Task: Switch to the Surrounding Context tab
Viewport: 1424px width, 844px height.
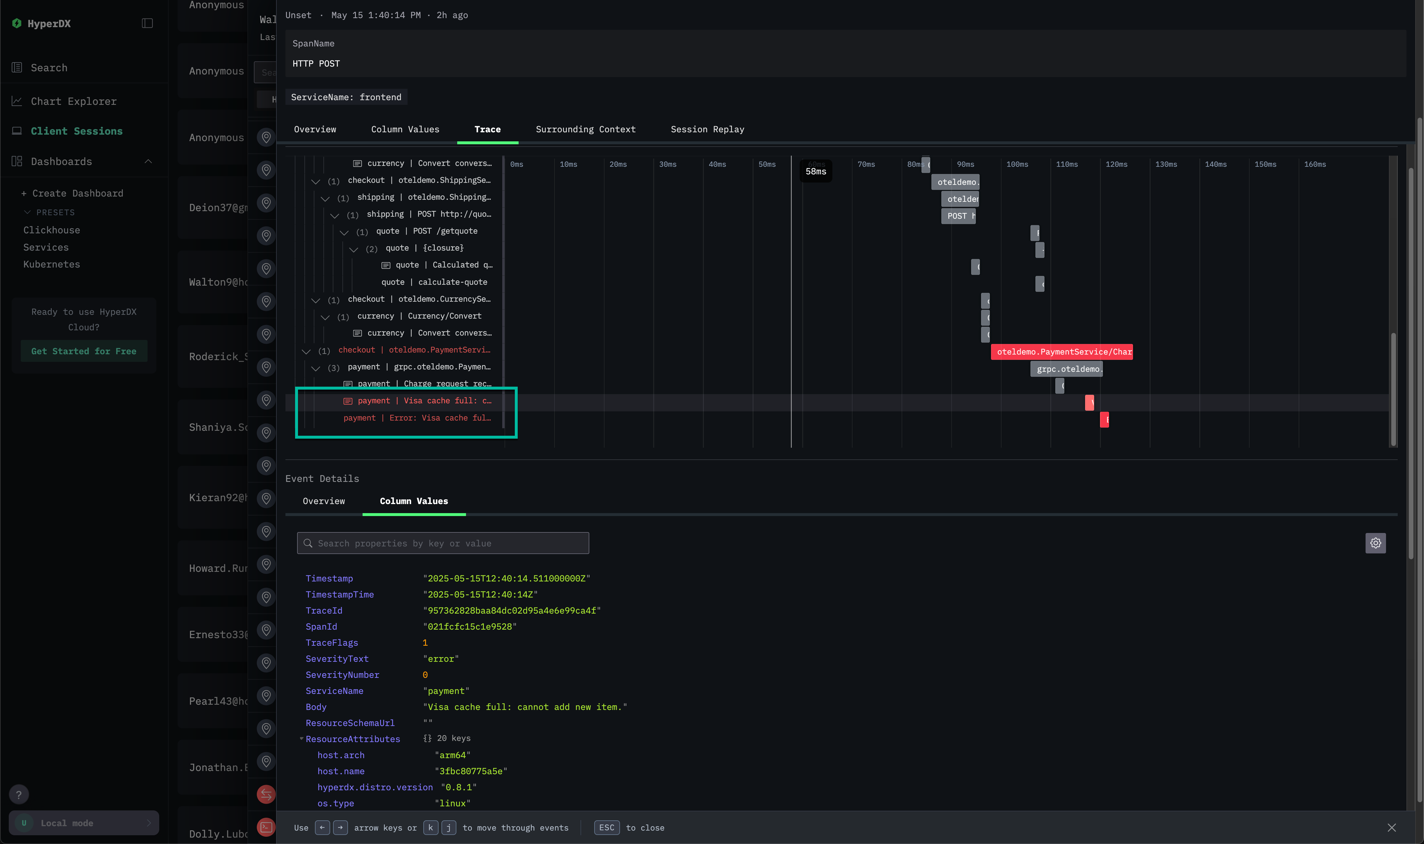Action: pyautogui.click(x=585, y=130)
